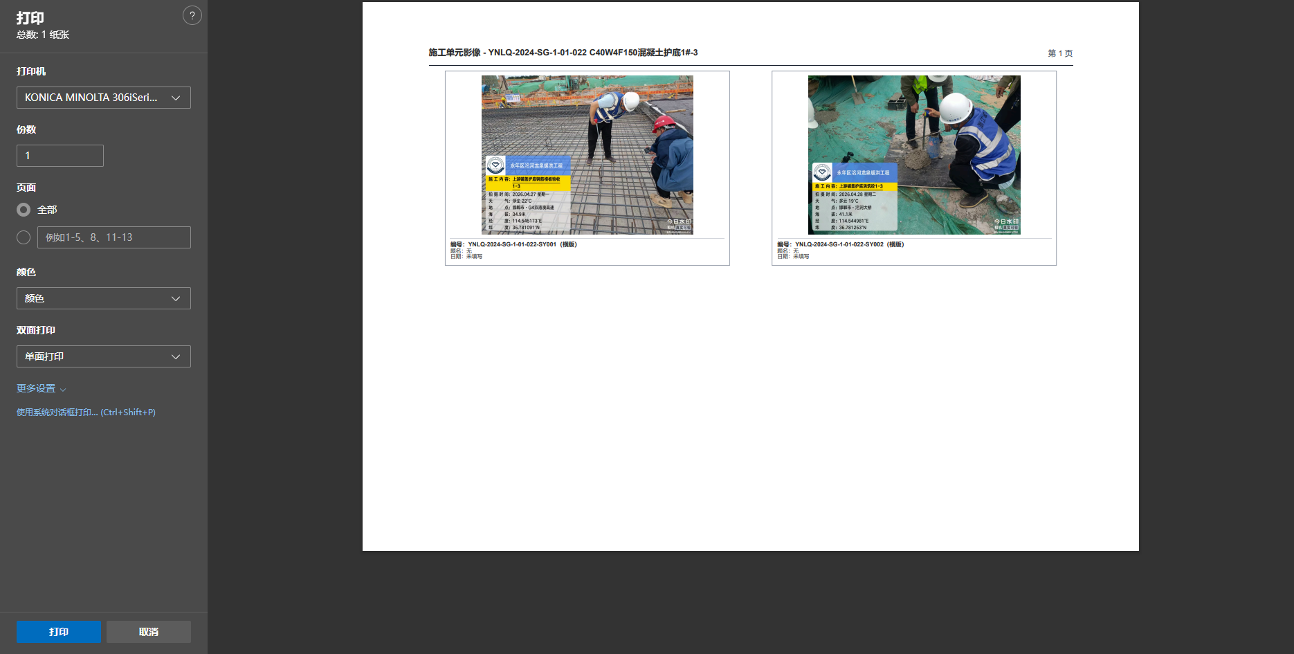Screen dimensions: 1294x654
Task: Click the 取消 cancel button
Action: coord(149,632)
